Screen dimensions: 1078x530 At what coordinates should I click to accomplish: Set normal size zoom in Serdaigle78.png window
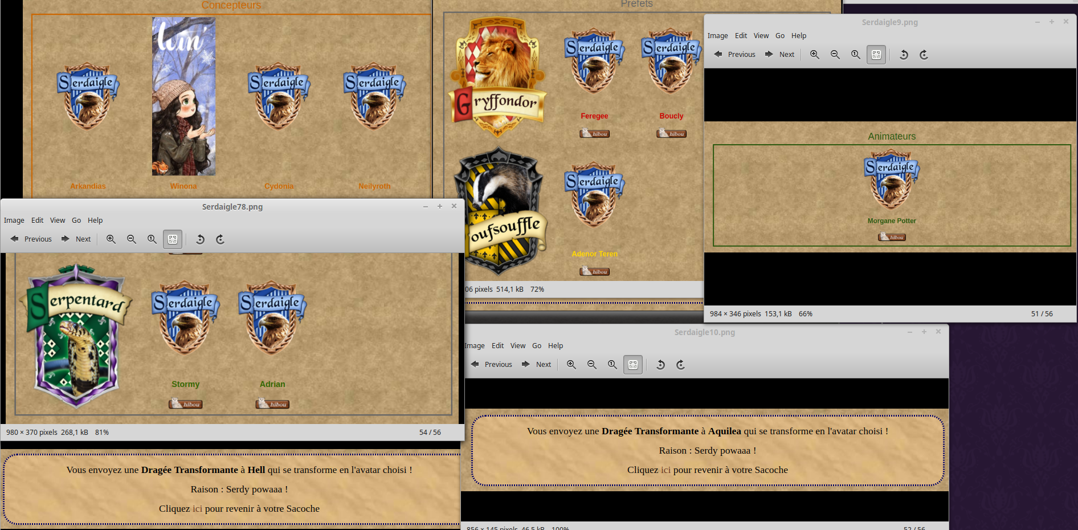[x=152, y=239]
